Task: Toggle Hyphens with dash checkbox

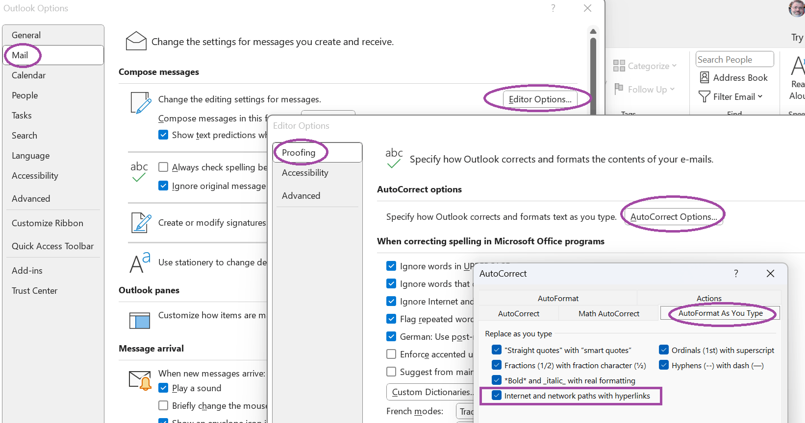Action: click(x=664, y=365)
